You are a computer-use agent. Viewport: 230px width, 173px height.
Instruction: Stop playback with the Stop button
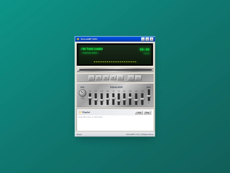[113, 78]
